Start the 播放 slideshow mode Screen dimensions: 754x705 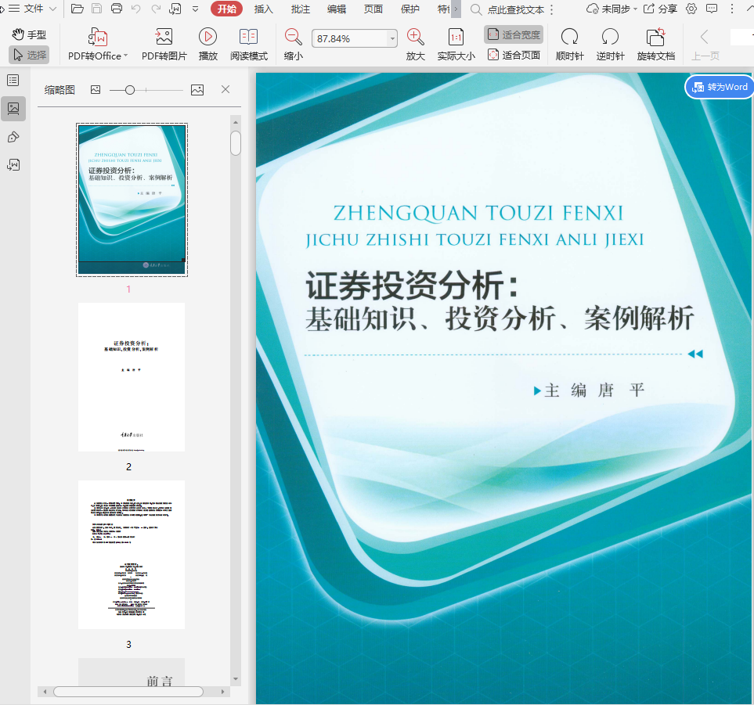207,38
